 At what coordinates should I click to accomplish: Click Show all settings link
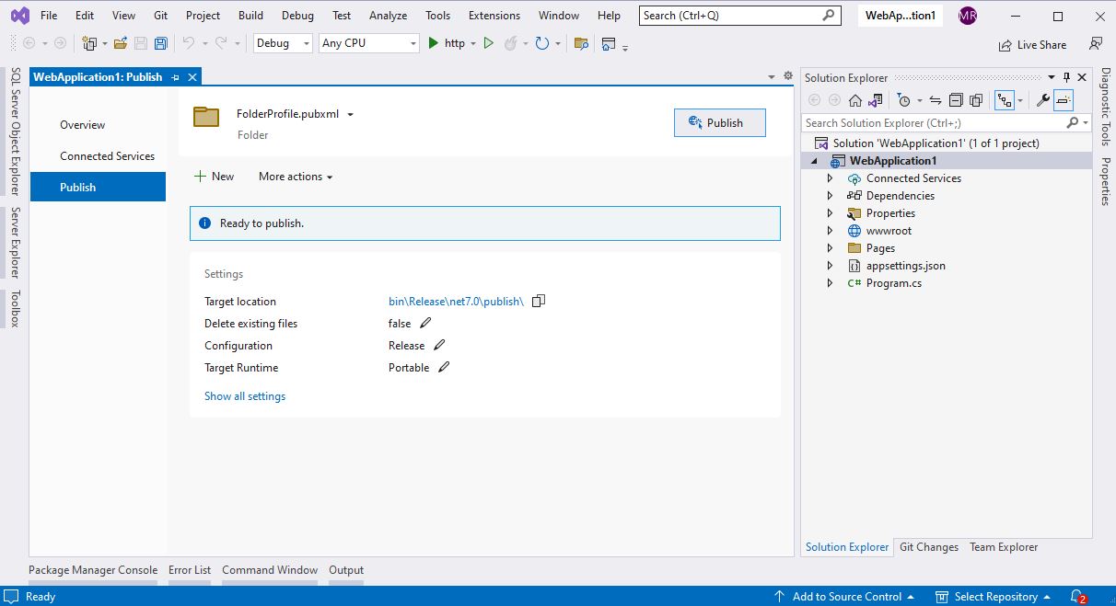[245, 396]
